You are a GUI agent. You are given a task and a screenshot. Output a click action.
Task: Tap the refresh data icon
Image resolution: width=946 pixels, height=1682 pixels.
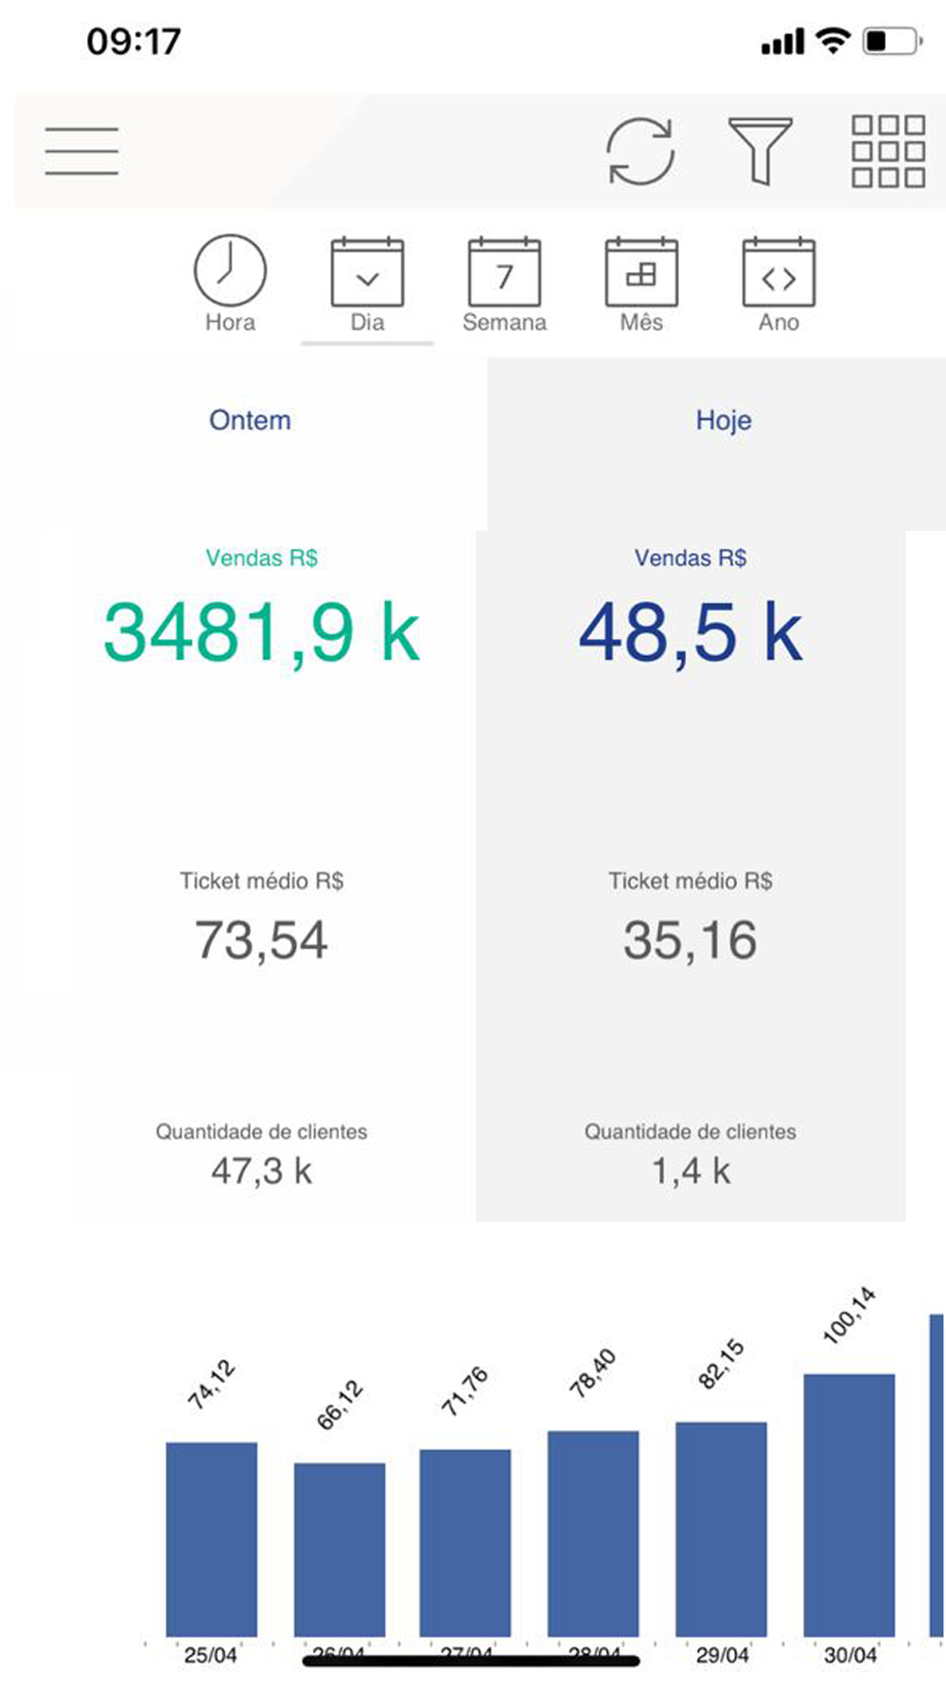pos(640,151)
